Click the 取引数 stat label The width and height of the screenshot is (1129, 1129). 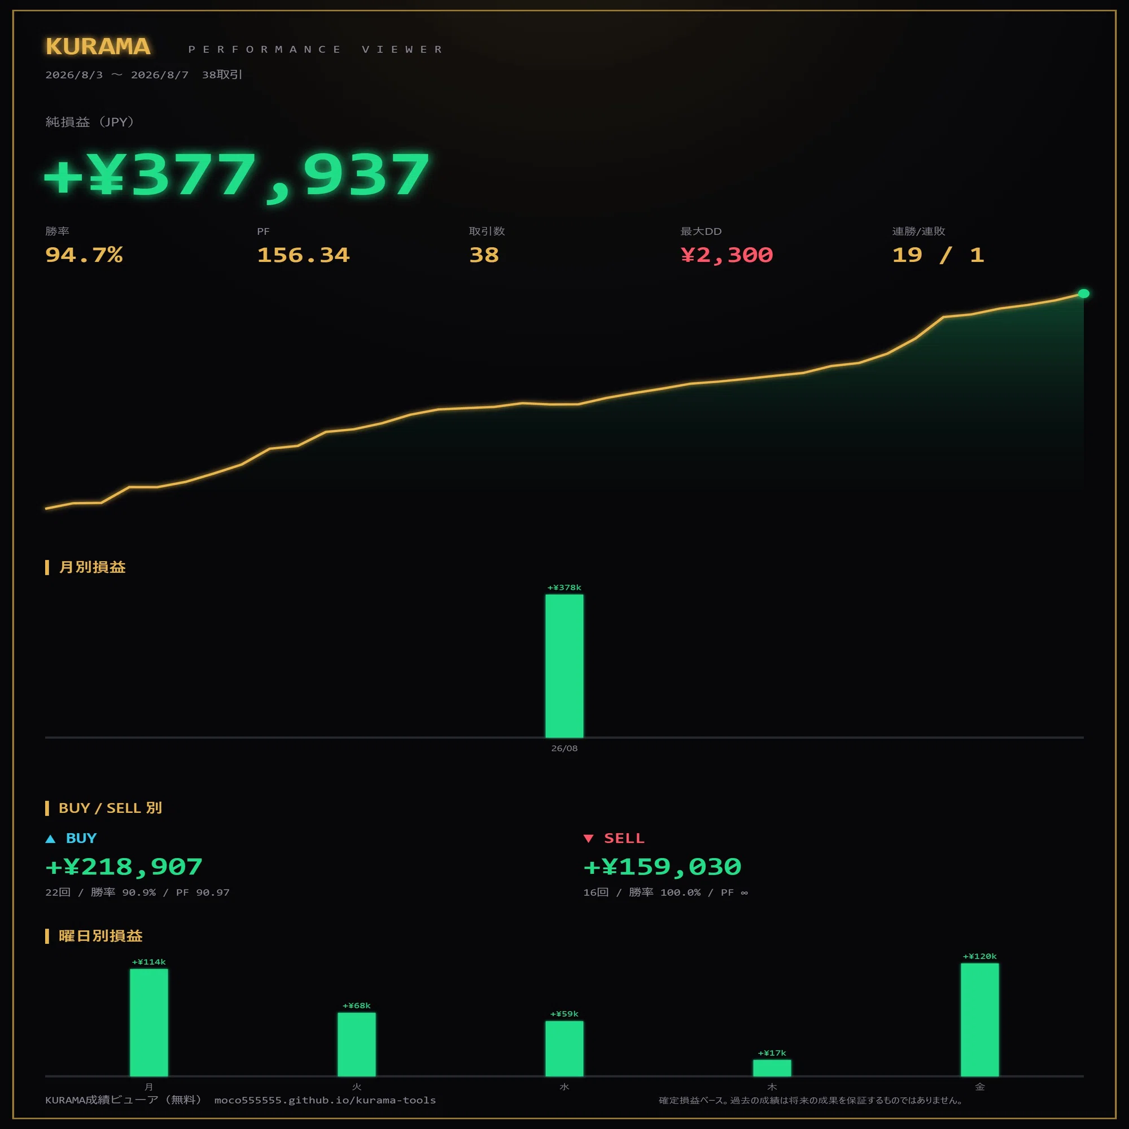click(487, 231)
